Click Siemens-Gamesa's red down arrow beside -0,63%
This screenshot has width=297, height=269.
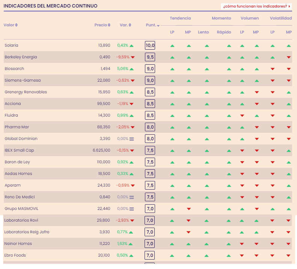(x=133, y=81)
